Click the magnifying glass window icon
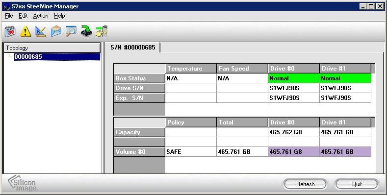Viewport: 387px width, 195px height. point(71,31)
